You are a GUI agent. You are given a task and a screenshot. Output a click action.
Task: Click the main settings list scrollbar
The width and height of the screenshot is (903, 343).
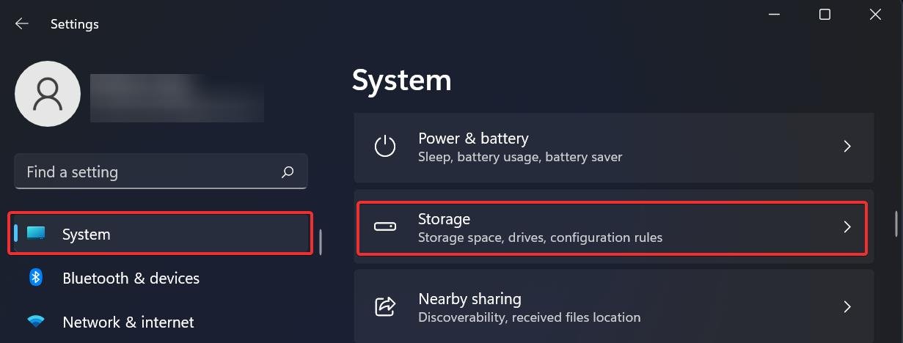896,224
